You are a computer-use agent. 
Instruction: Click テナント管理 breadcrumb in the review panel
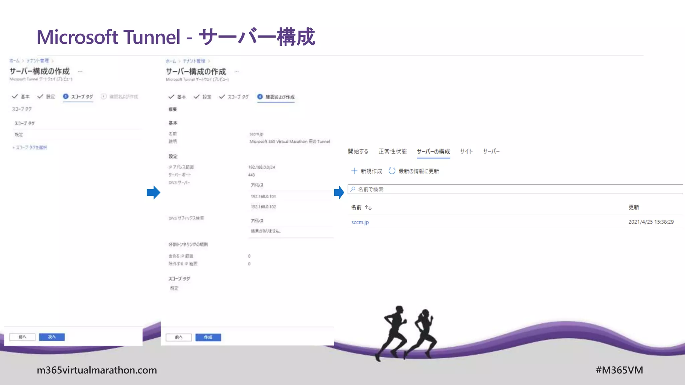click(194, 61)
